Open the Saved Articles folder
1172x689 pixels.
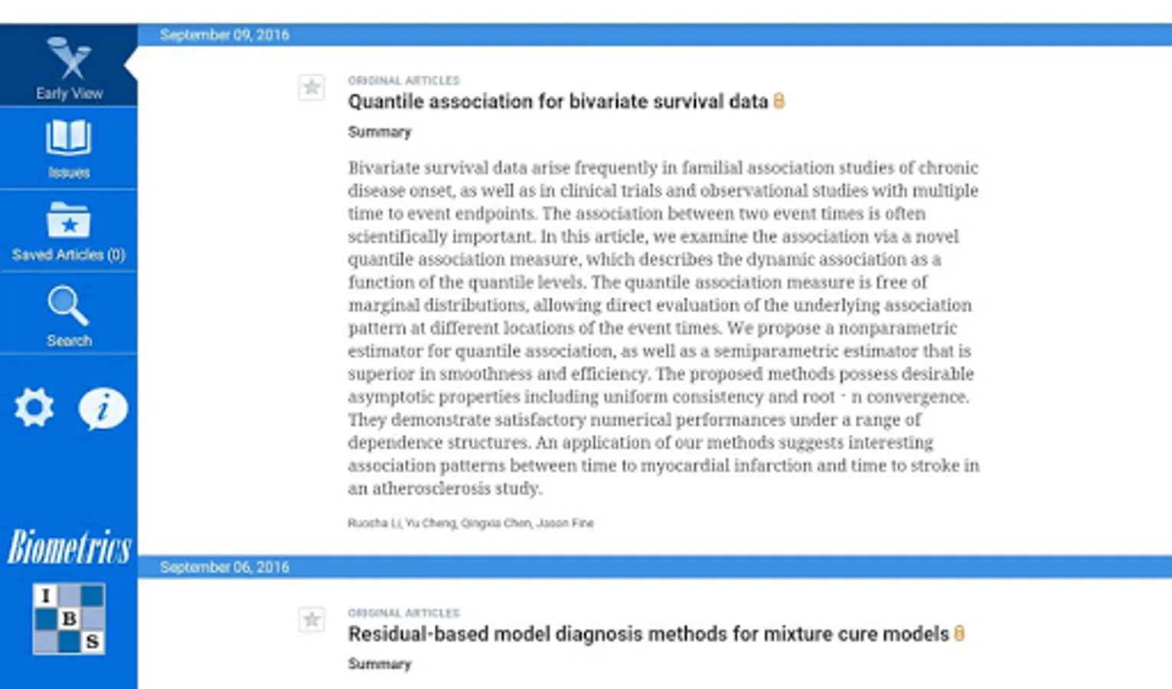(x=69, y=220)
